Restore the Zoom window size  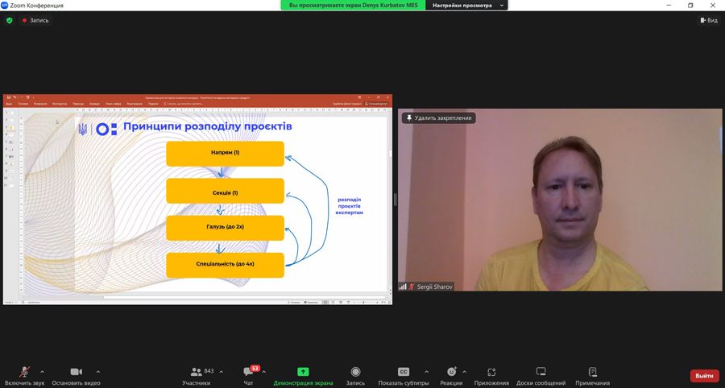690,5
